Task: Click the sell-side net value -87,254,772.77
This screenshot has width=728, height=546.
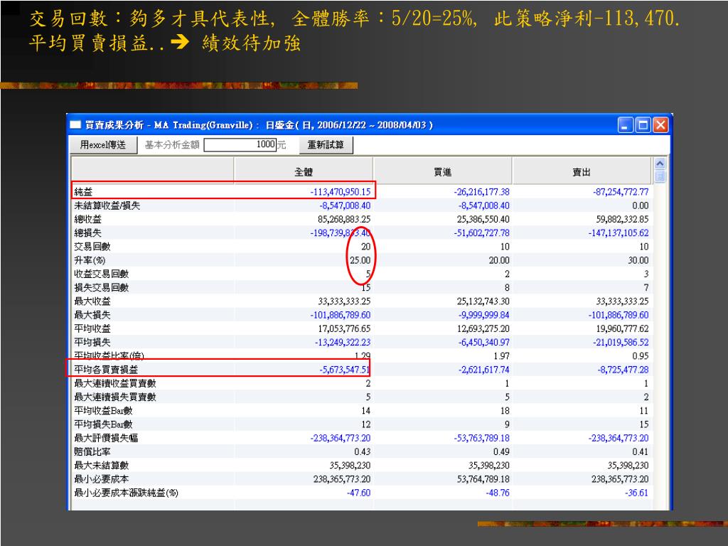Action: (x=621, y=192)
